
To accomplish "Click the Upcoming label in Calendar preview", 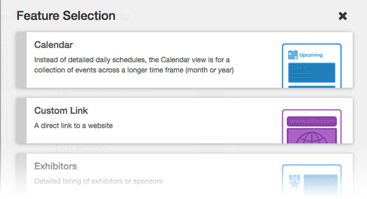I will (311, 55).
